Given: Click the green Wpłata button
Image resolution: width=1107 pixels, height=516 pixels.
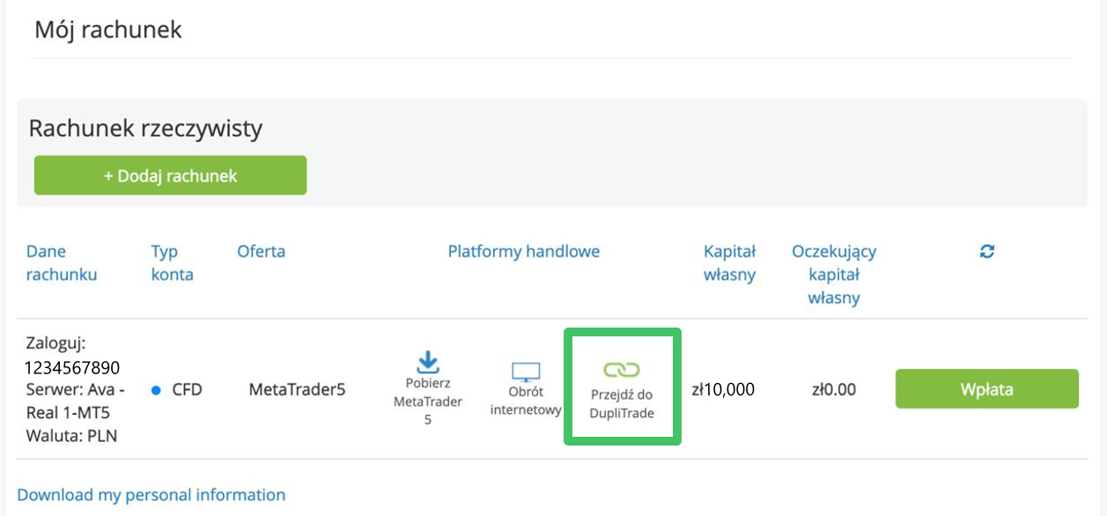Looking at the screenshot, I should 986,389.
